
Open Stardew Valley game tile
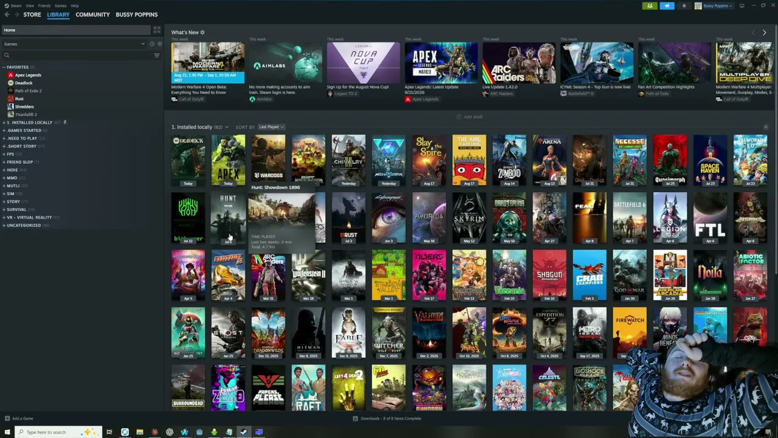(x=388, y=275)
